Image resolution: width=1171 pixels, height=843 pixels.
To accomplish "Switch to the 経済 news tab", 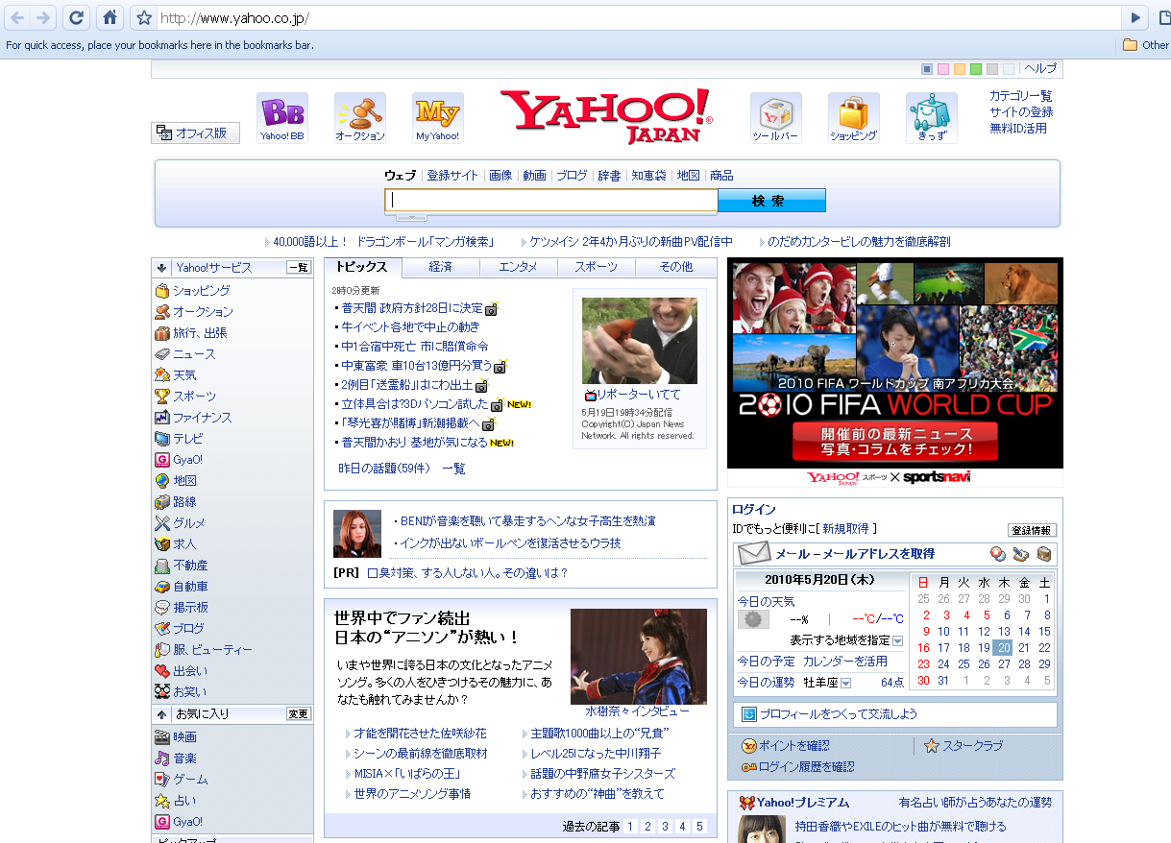I will point(440,267).
